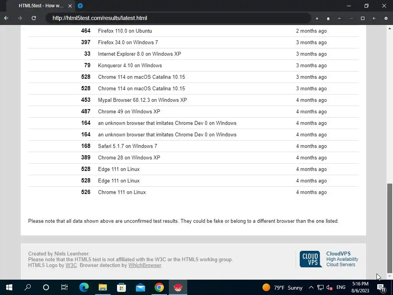The image size is (393, 295).
Task: Open the weather widget showing 79°F Sunny
Action: tap(282, 287)
